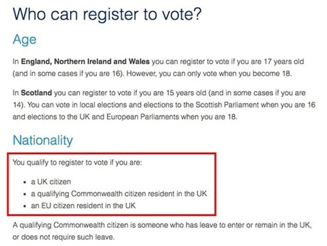
Task: Click the bullet point before 'an EU citizen'
Action: pos(25,206)
